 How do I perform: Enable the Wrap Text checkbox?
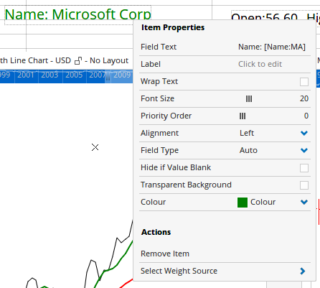coord(304,82)
